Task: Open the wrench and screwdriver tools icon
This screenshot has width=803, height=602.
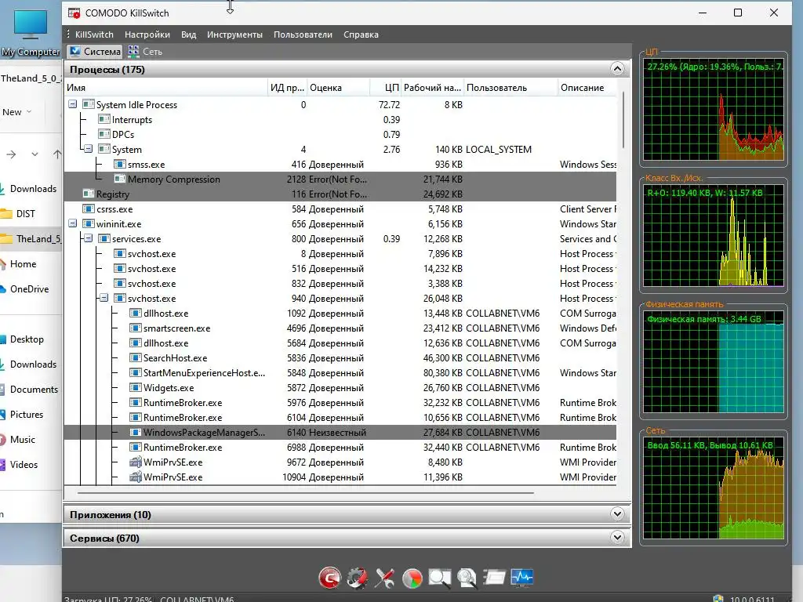Action: (384, 578)
